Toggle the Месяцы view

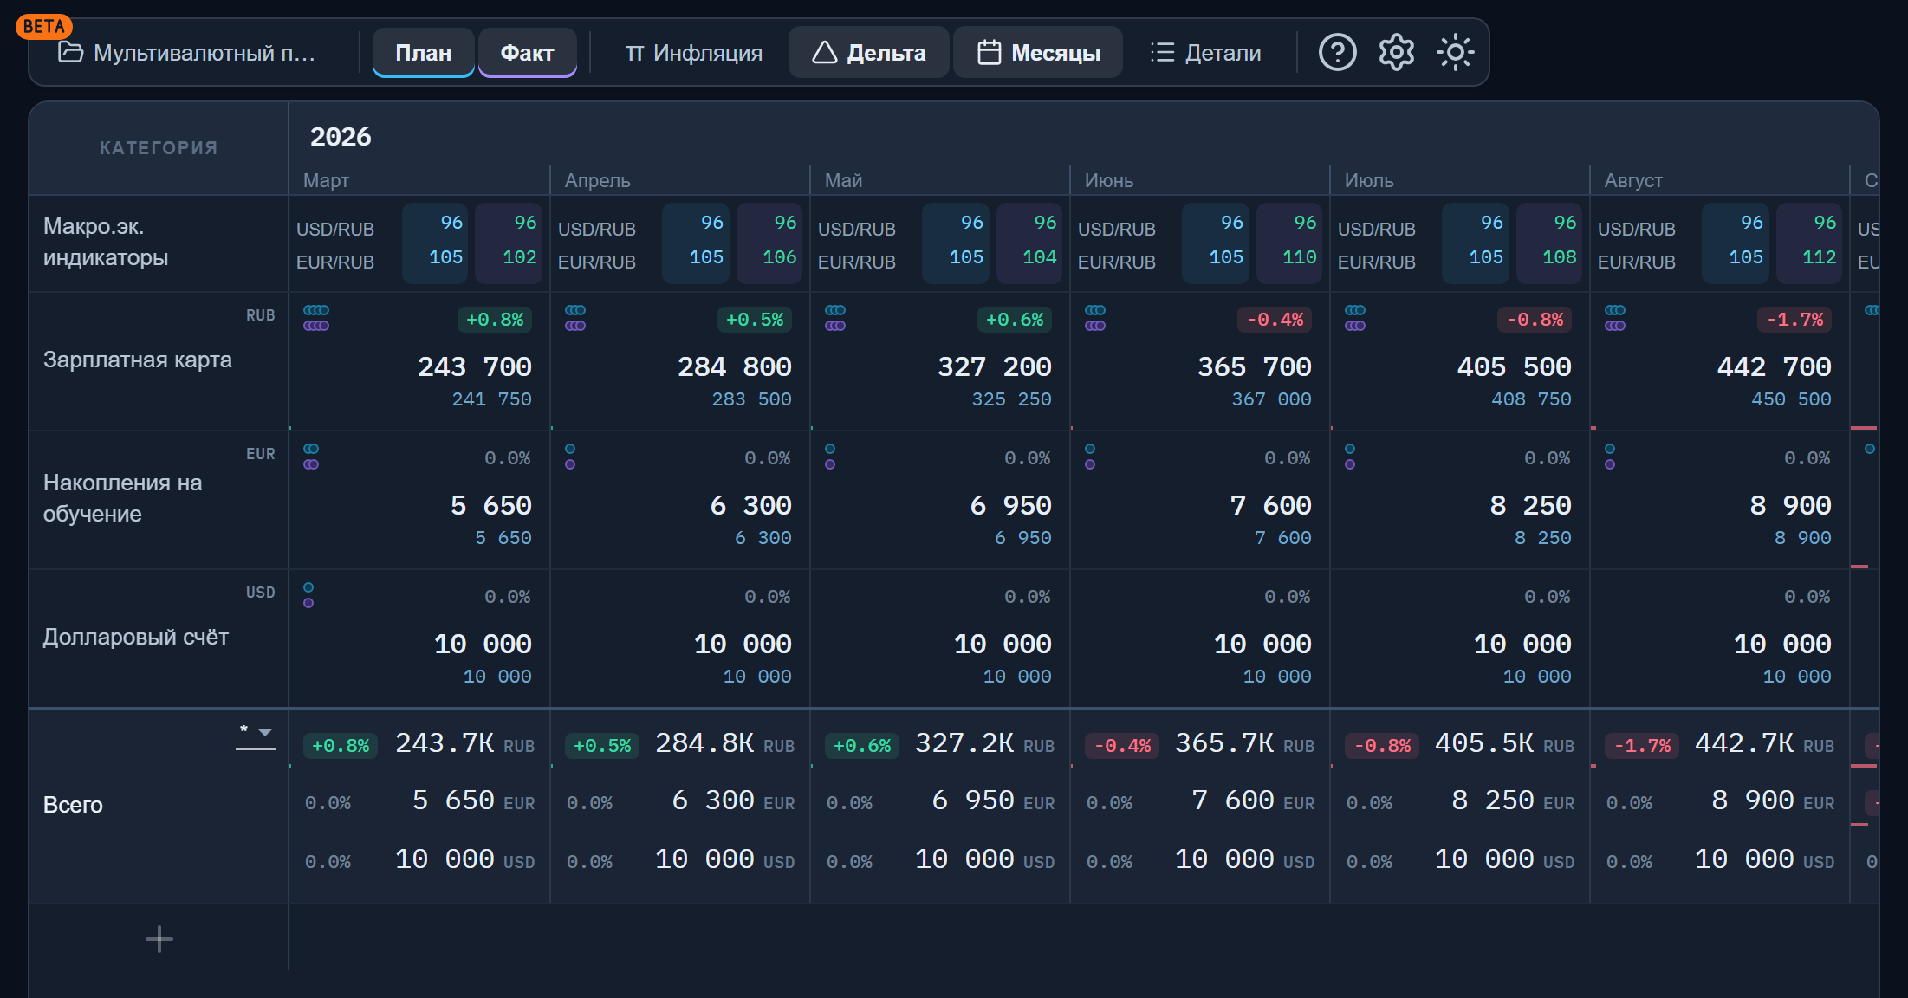coord(1038,53)
